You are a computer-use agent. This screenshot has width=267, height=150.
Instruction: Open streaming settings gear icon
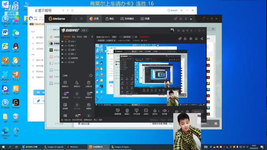[x=187, y=112]
